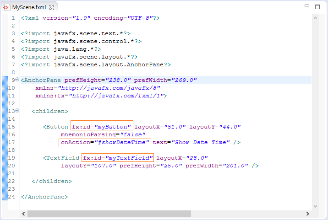The width and height of the screenshot is (328, 220).
Task: Click the javafx.scene.control import line
Action: pyautogui.click(x=81, y=41)
